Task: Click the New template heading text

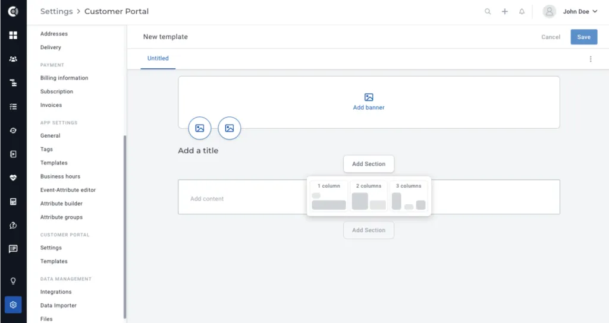Action: click(165, 37)
